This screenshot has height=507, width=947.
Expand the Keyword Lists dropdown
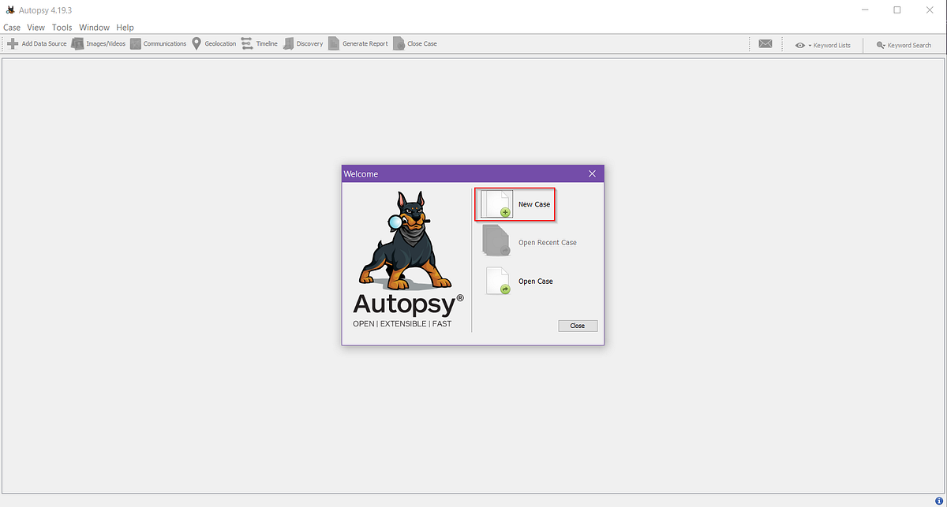tap(823, 45)
